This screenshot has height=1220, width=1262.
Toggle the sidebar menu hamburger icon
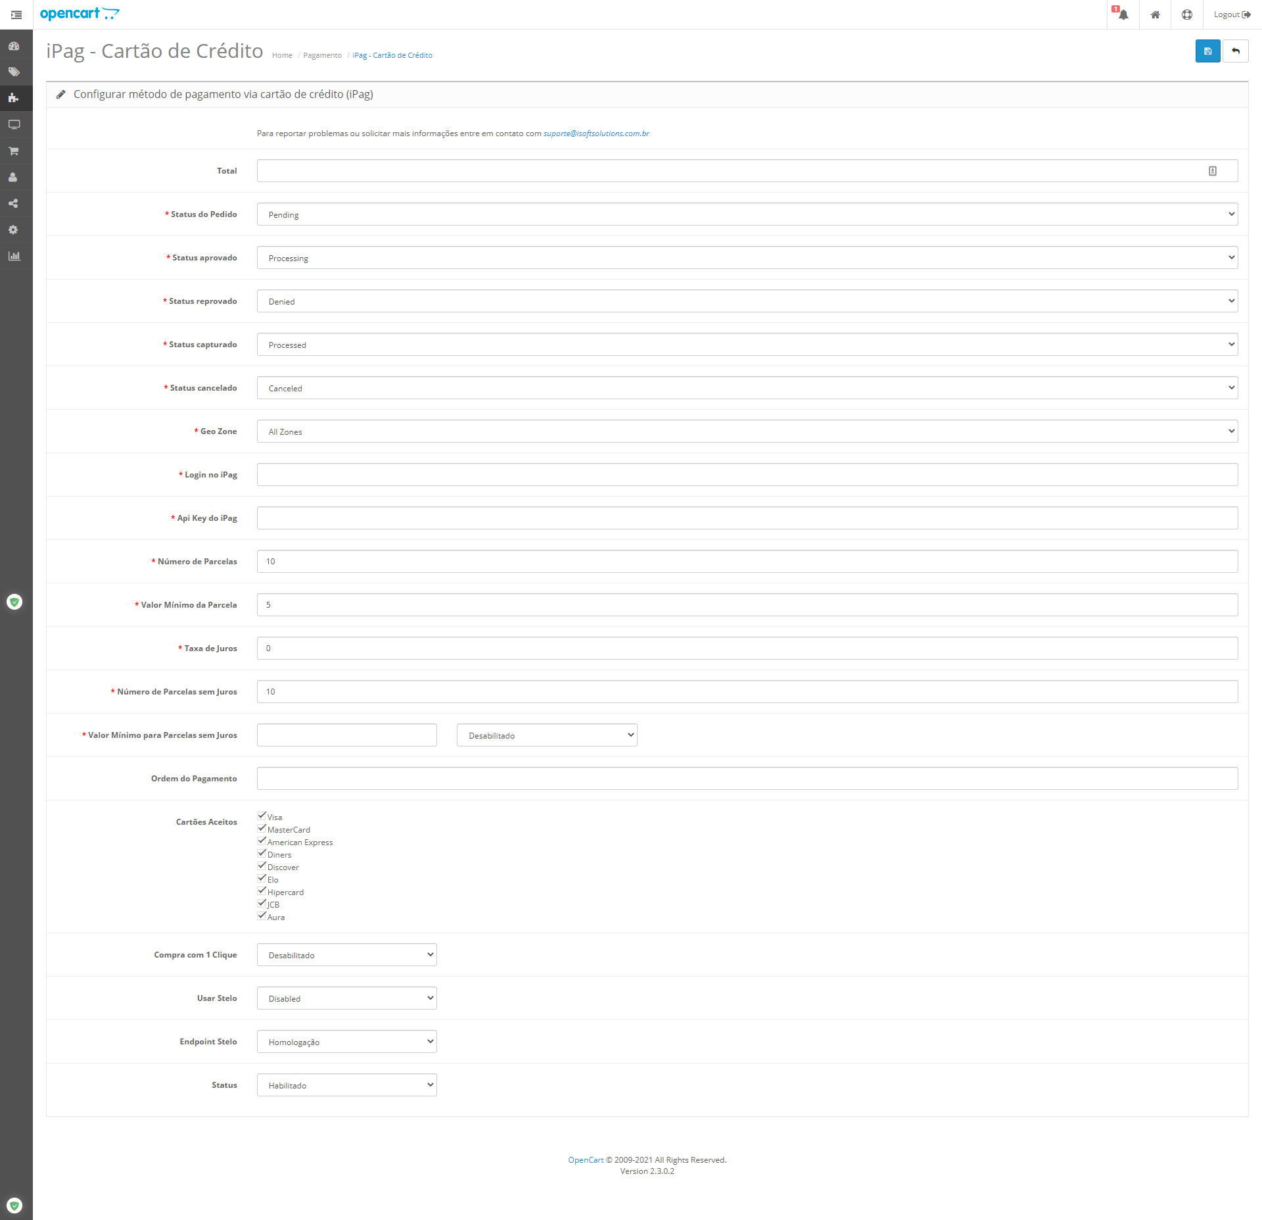tap(16, 14)
